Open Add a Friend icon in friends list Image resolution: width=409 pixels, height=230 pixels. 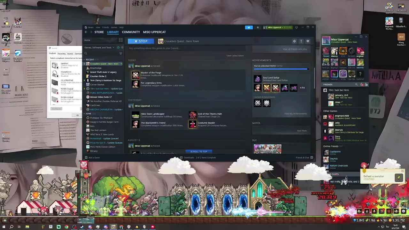coord(366,85)
